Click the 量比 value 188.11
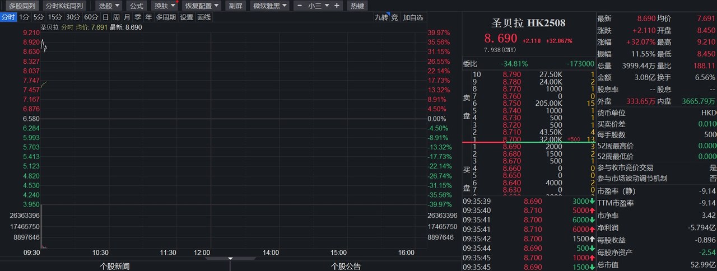 704,66
